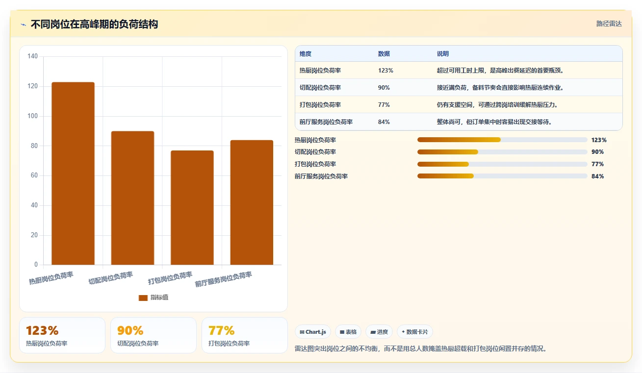Click the 不同岗位在高峰期的负荷结构 title

94,25
